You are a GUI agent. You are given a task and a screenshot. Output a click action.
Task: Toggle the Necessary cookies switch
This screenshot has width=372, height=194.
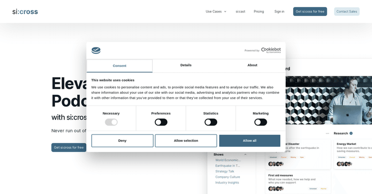pos(111,122)
